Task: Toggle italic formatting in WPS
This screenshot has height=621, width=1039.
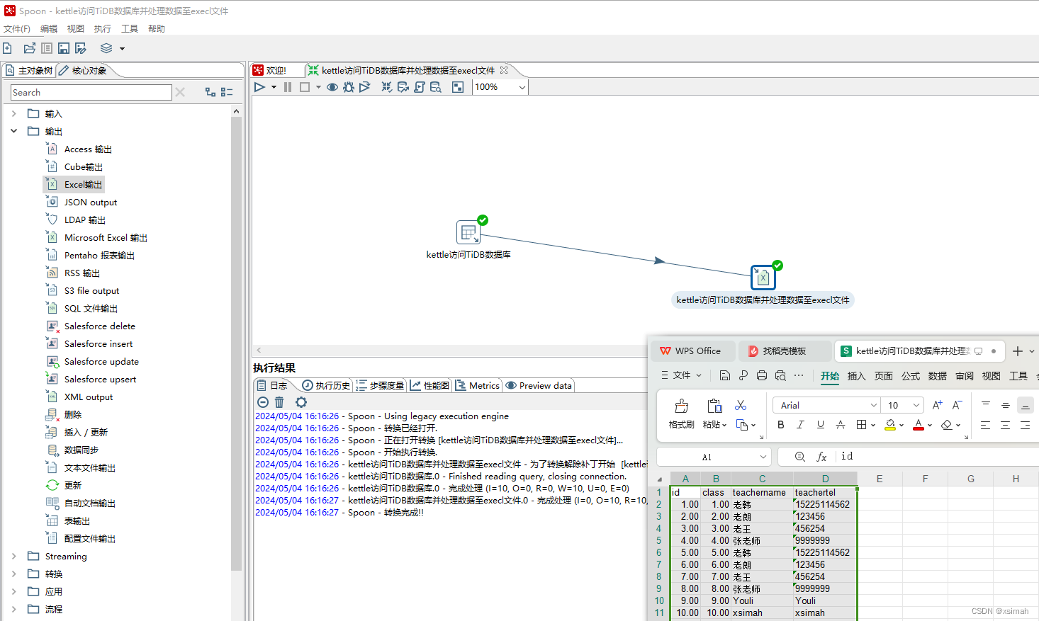Action: click(800, 425)
